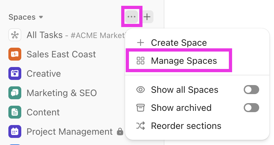Select All Tasks in the sidebar
This screenshot has width=274, height=145.
click(44, 35)
